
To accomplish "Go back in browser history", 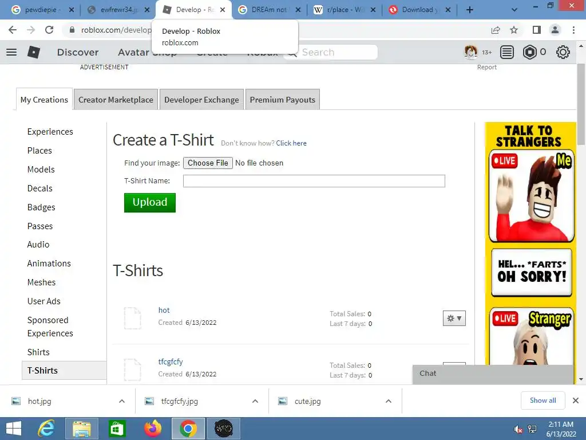I will pyautogui.click(x=13, y=30).
